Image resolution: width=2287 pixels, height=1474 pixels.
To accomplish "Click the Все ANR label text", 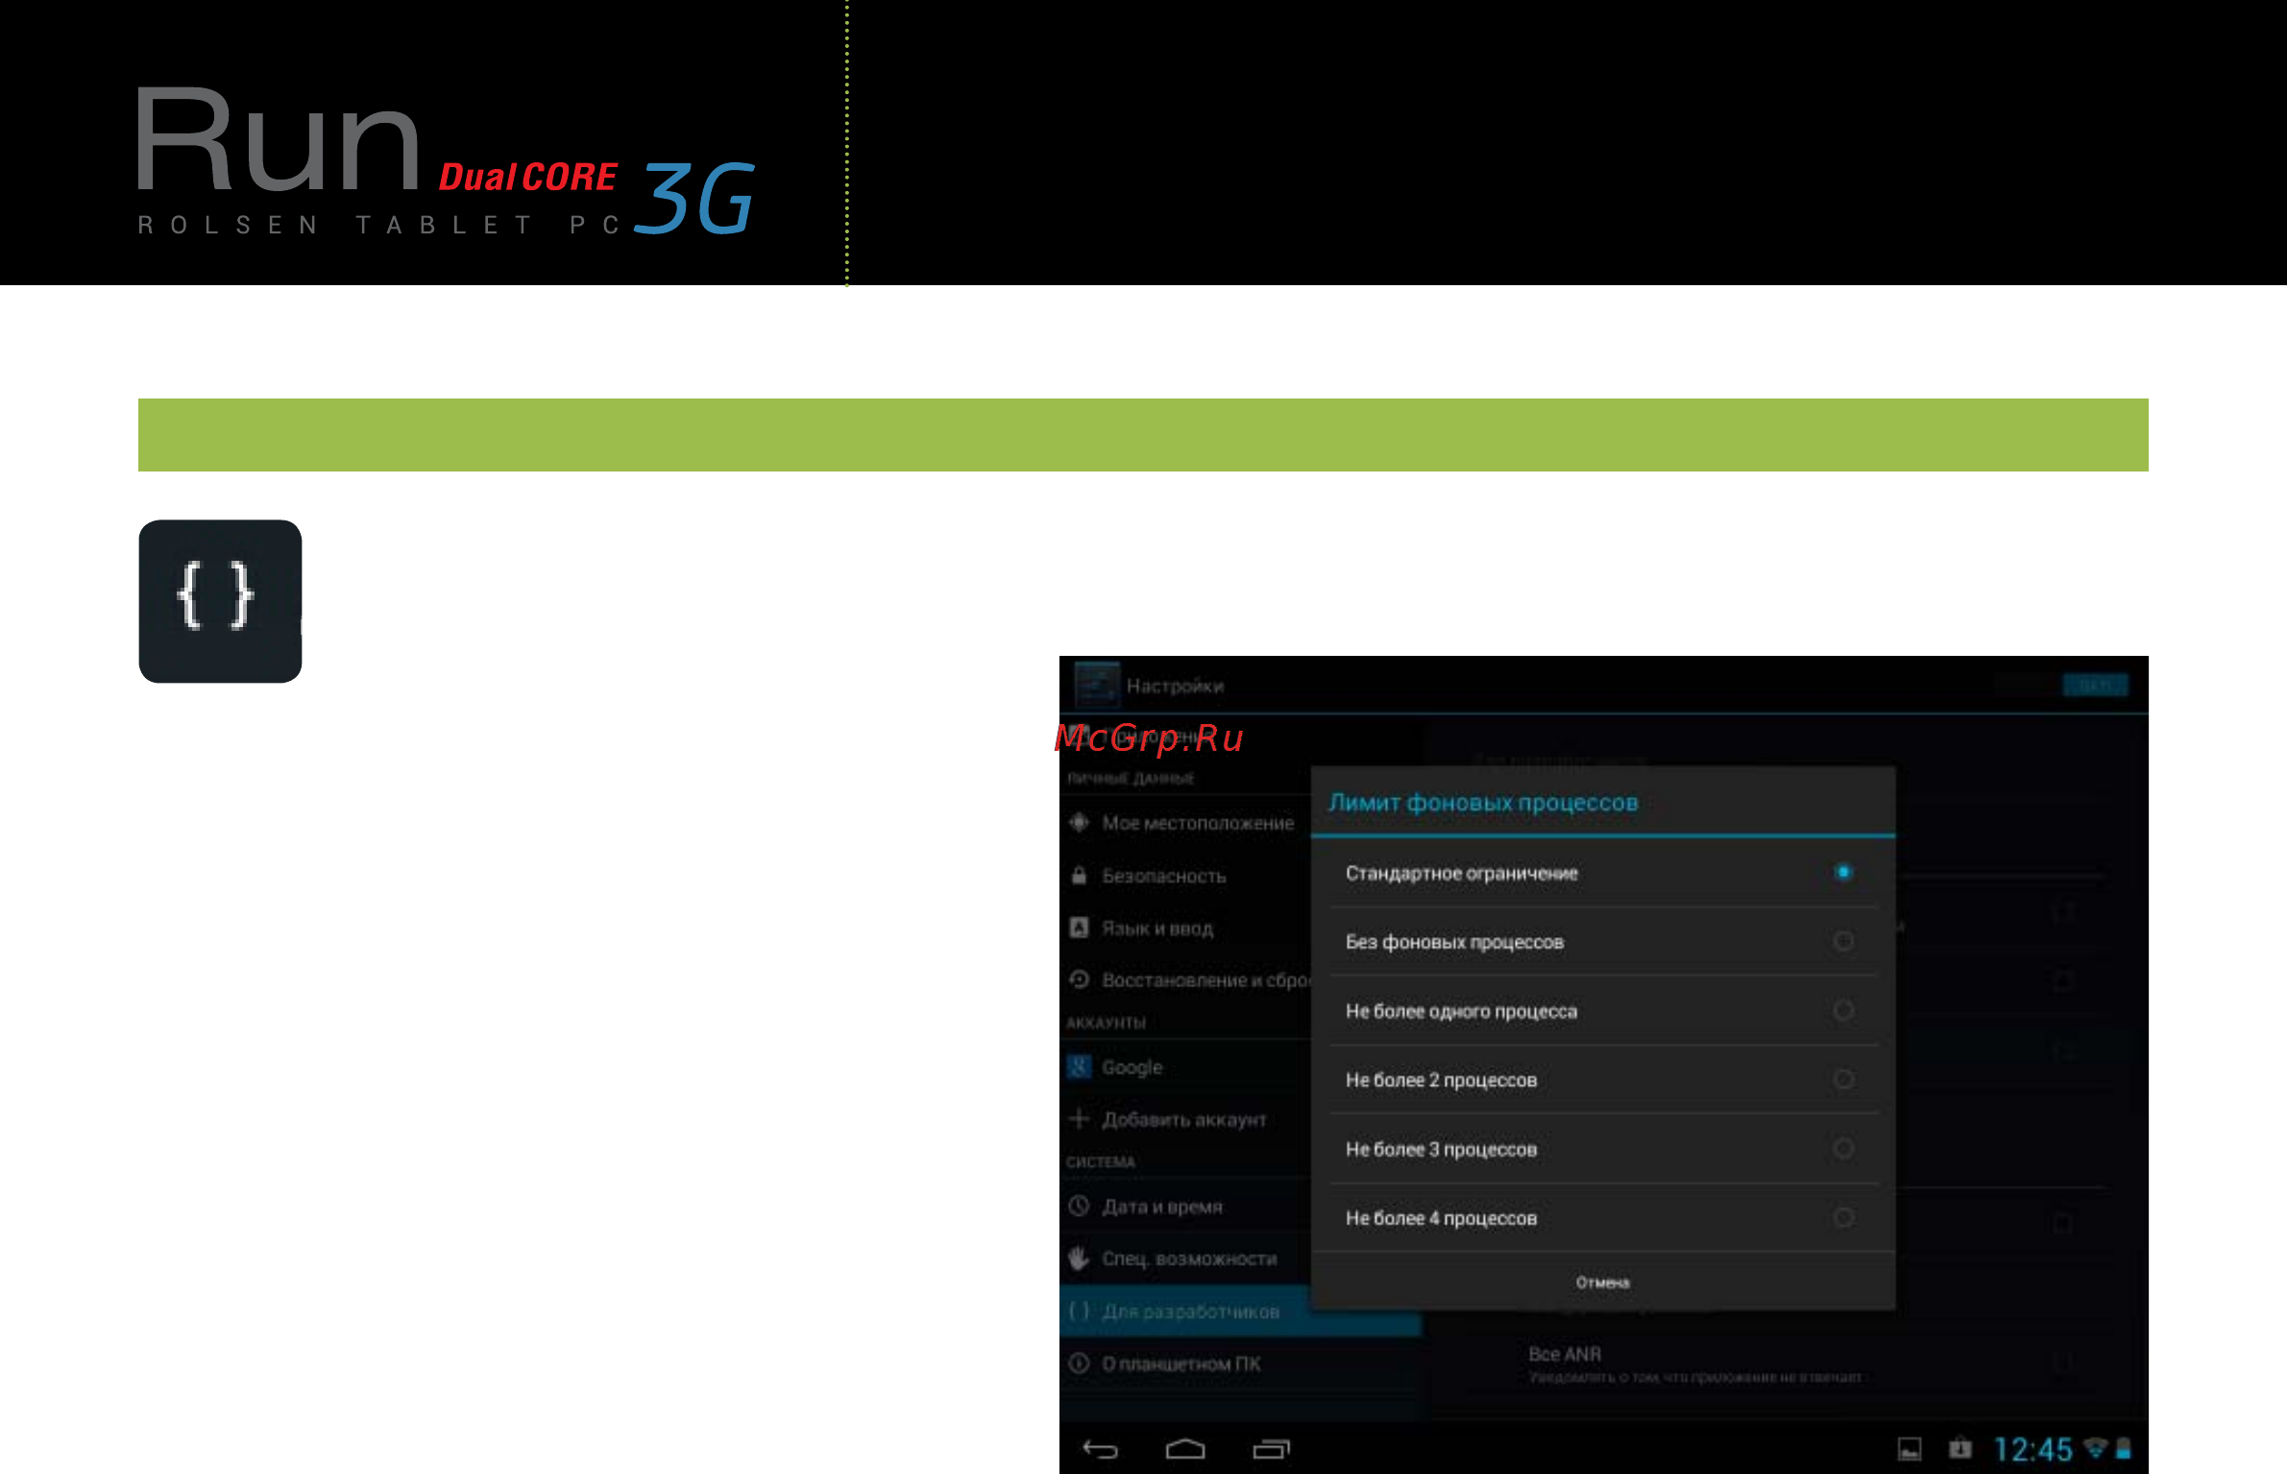I will coord(1565,1354).
